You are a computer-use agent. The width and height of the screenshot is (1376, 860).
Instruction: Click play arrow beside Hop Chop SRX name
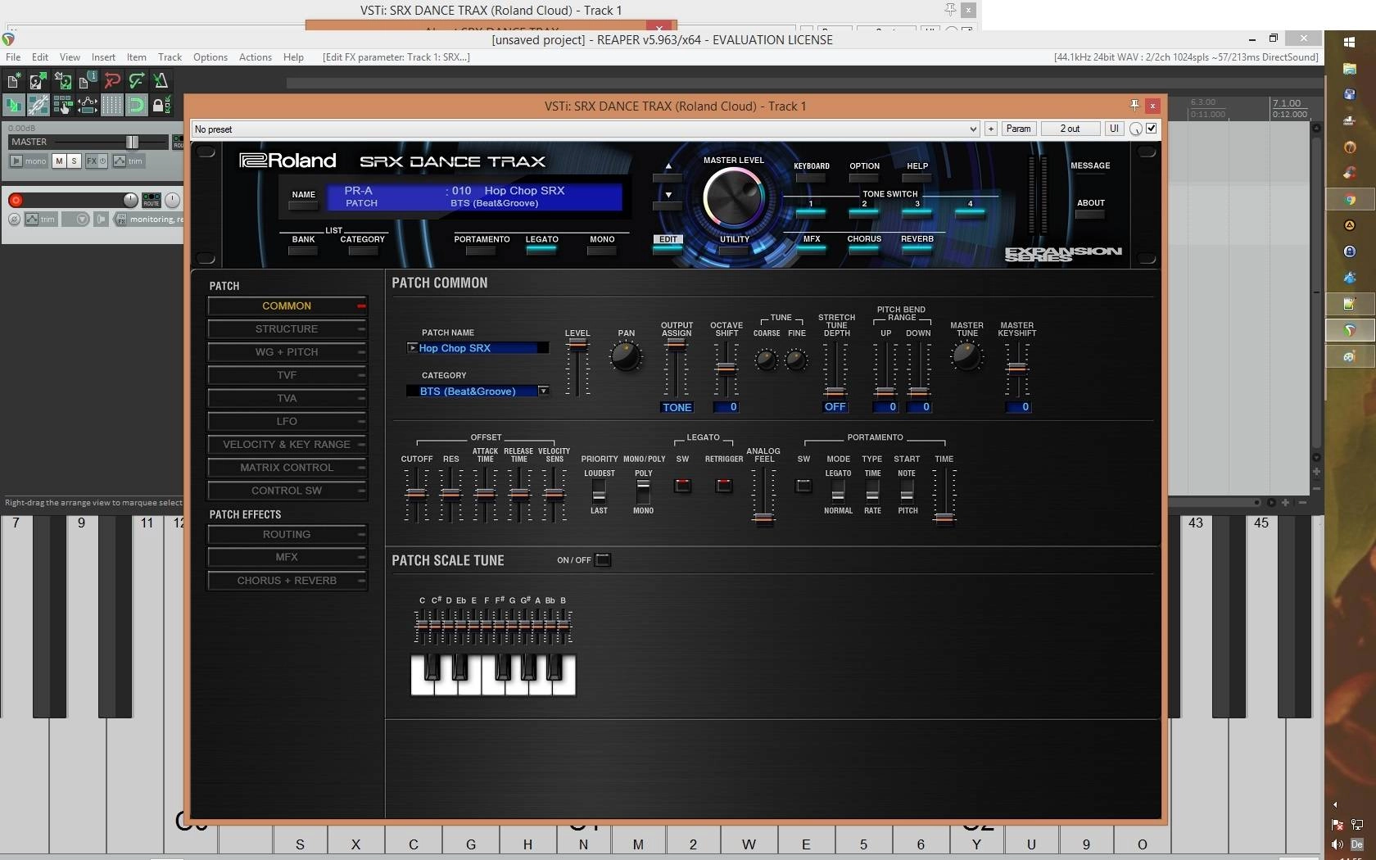click(413, 348)
